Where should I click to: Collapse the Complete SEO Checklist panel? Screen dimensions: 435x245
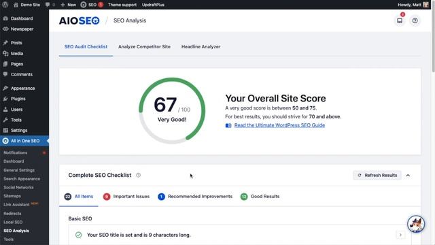pos(408,176)
